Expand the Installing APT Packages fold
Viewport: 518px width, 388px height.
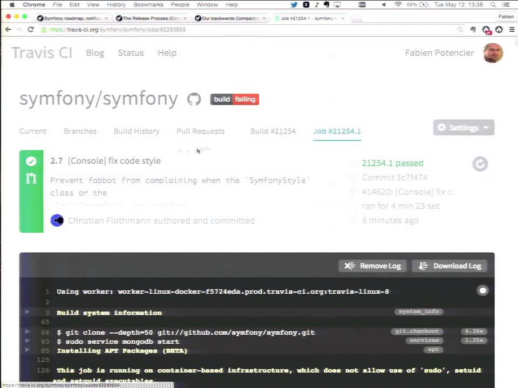click(x=27, y=350)
